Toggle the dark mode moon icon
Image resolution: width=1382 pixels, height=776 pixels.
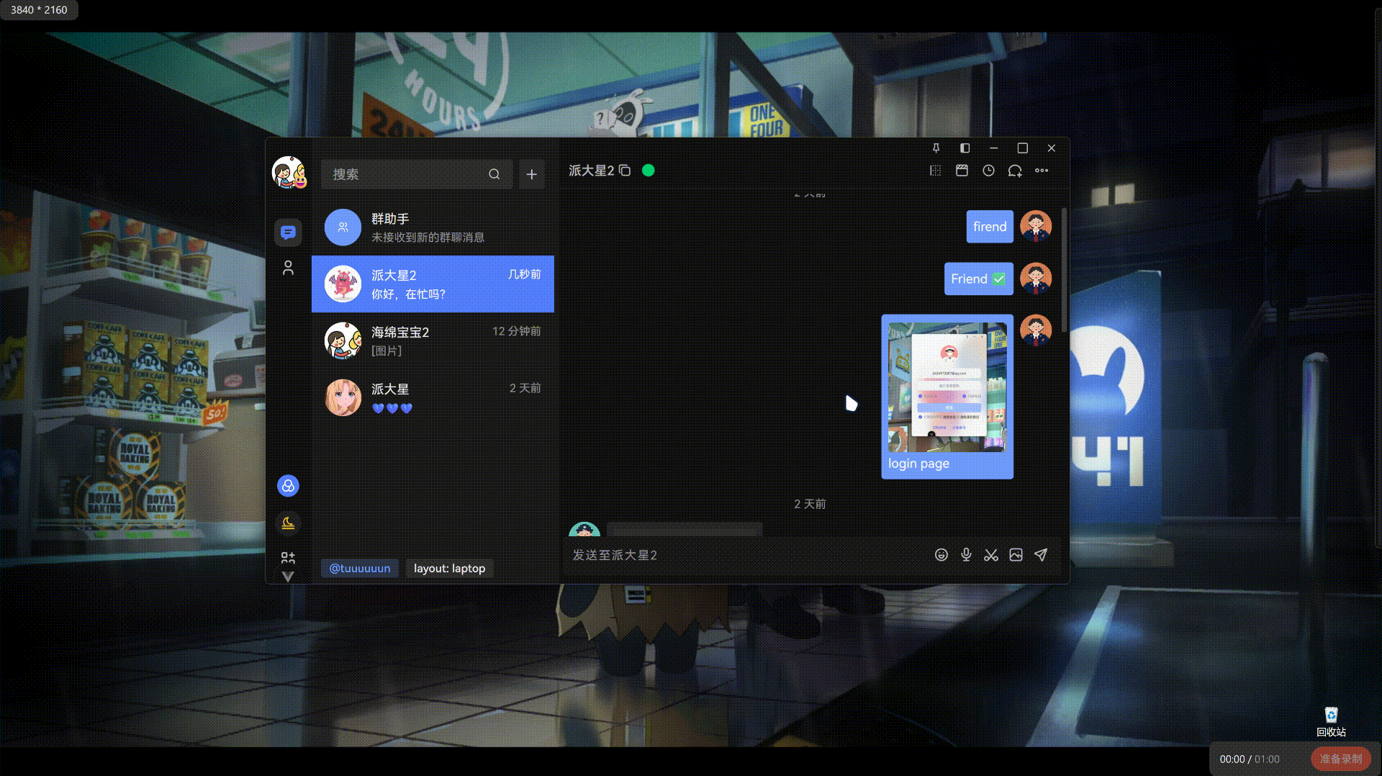pyautogui.click(x=288, y=523)
